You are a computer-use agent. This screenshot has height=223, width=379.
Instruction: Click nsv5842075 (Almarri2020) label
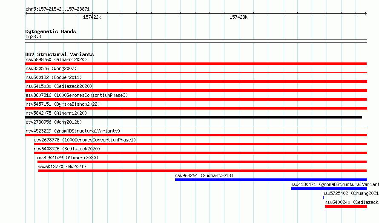tap(56, 113)
